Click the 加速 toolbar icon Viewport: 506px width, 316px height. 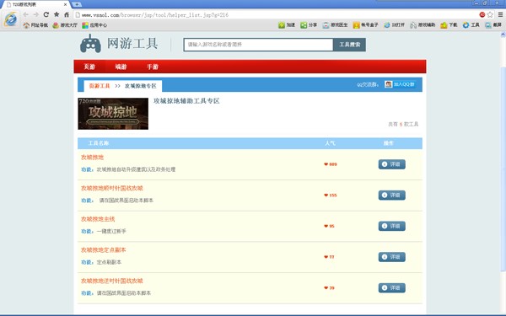[287, 24]
